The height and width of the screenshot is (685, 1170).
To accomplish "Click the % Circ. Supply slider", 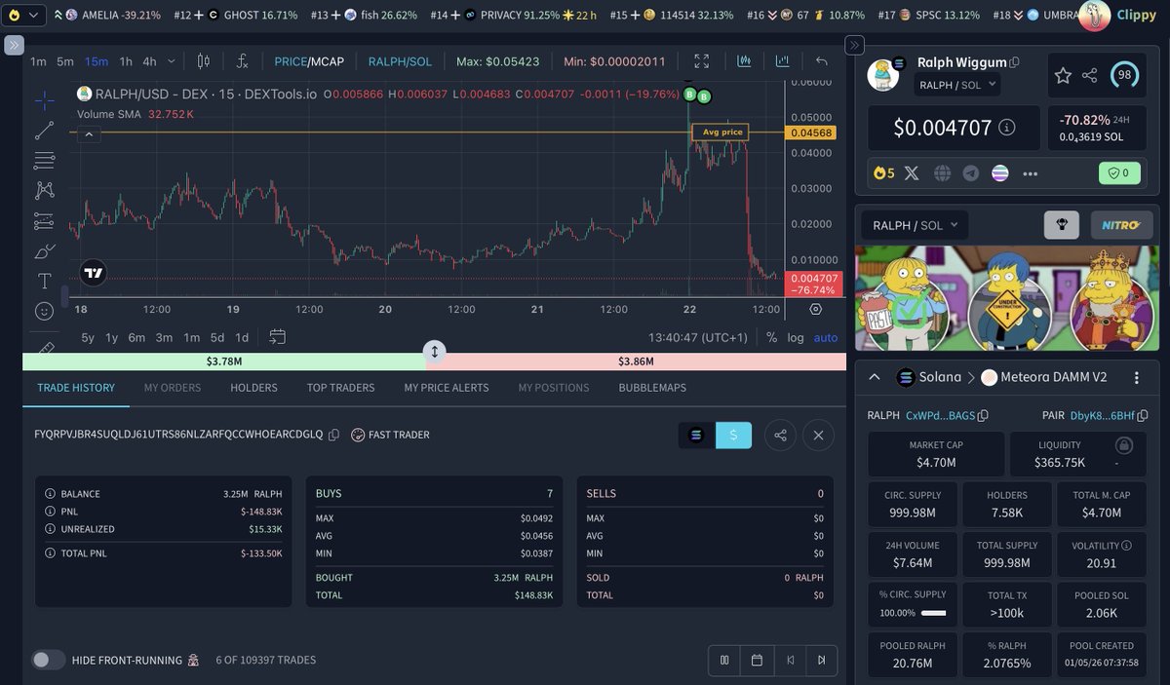I will coord(931,613).
